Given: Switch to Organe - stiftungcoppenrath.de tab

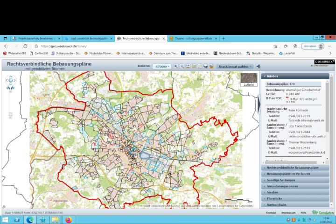Looking at the screenshot, I should click(190, 38).
